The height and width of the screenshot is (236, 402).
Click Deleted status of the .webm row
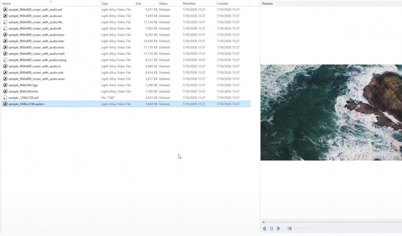pyautogui.click(x=164, y=104)
